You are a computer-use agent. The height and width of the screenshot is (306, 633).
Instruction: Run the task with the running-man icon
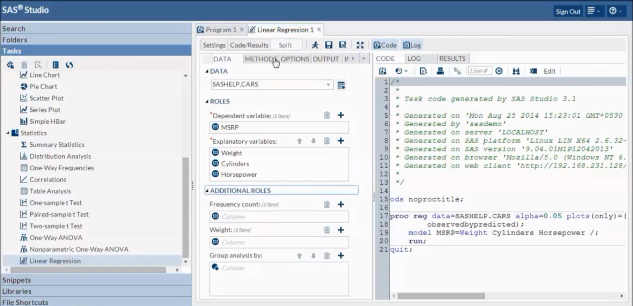coord(315,45)
